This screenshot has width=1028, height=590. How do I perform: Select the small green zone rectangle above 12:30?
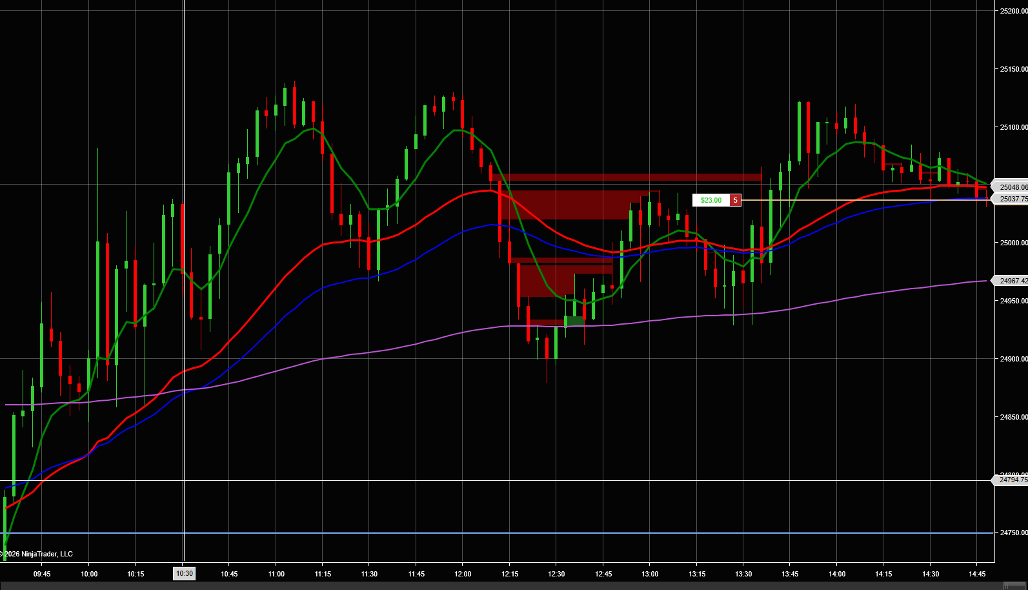pyautogui.click(x=575, y=321)
